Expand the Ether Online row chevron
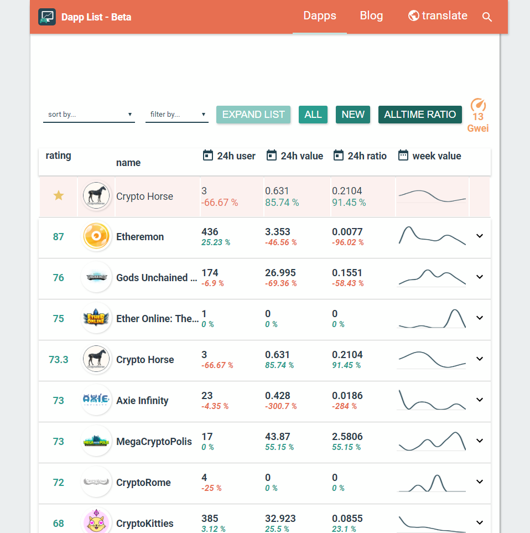 point(480,318)
